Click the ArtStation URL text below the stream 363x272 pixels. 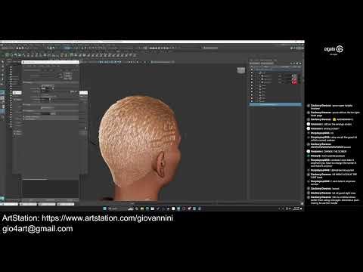(x=107, y=218)
